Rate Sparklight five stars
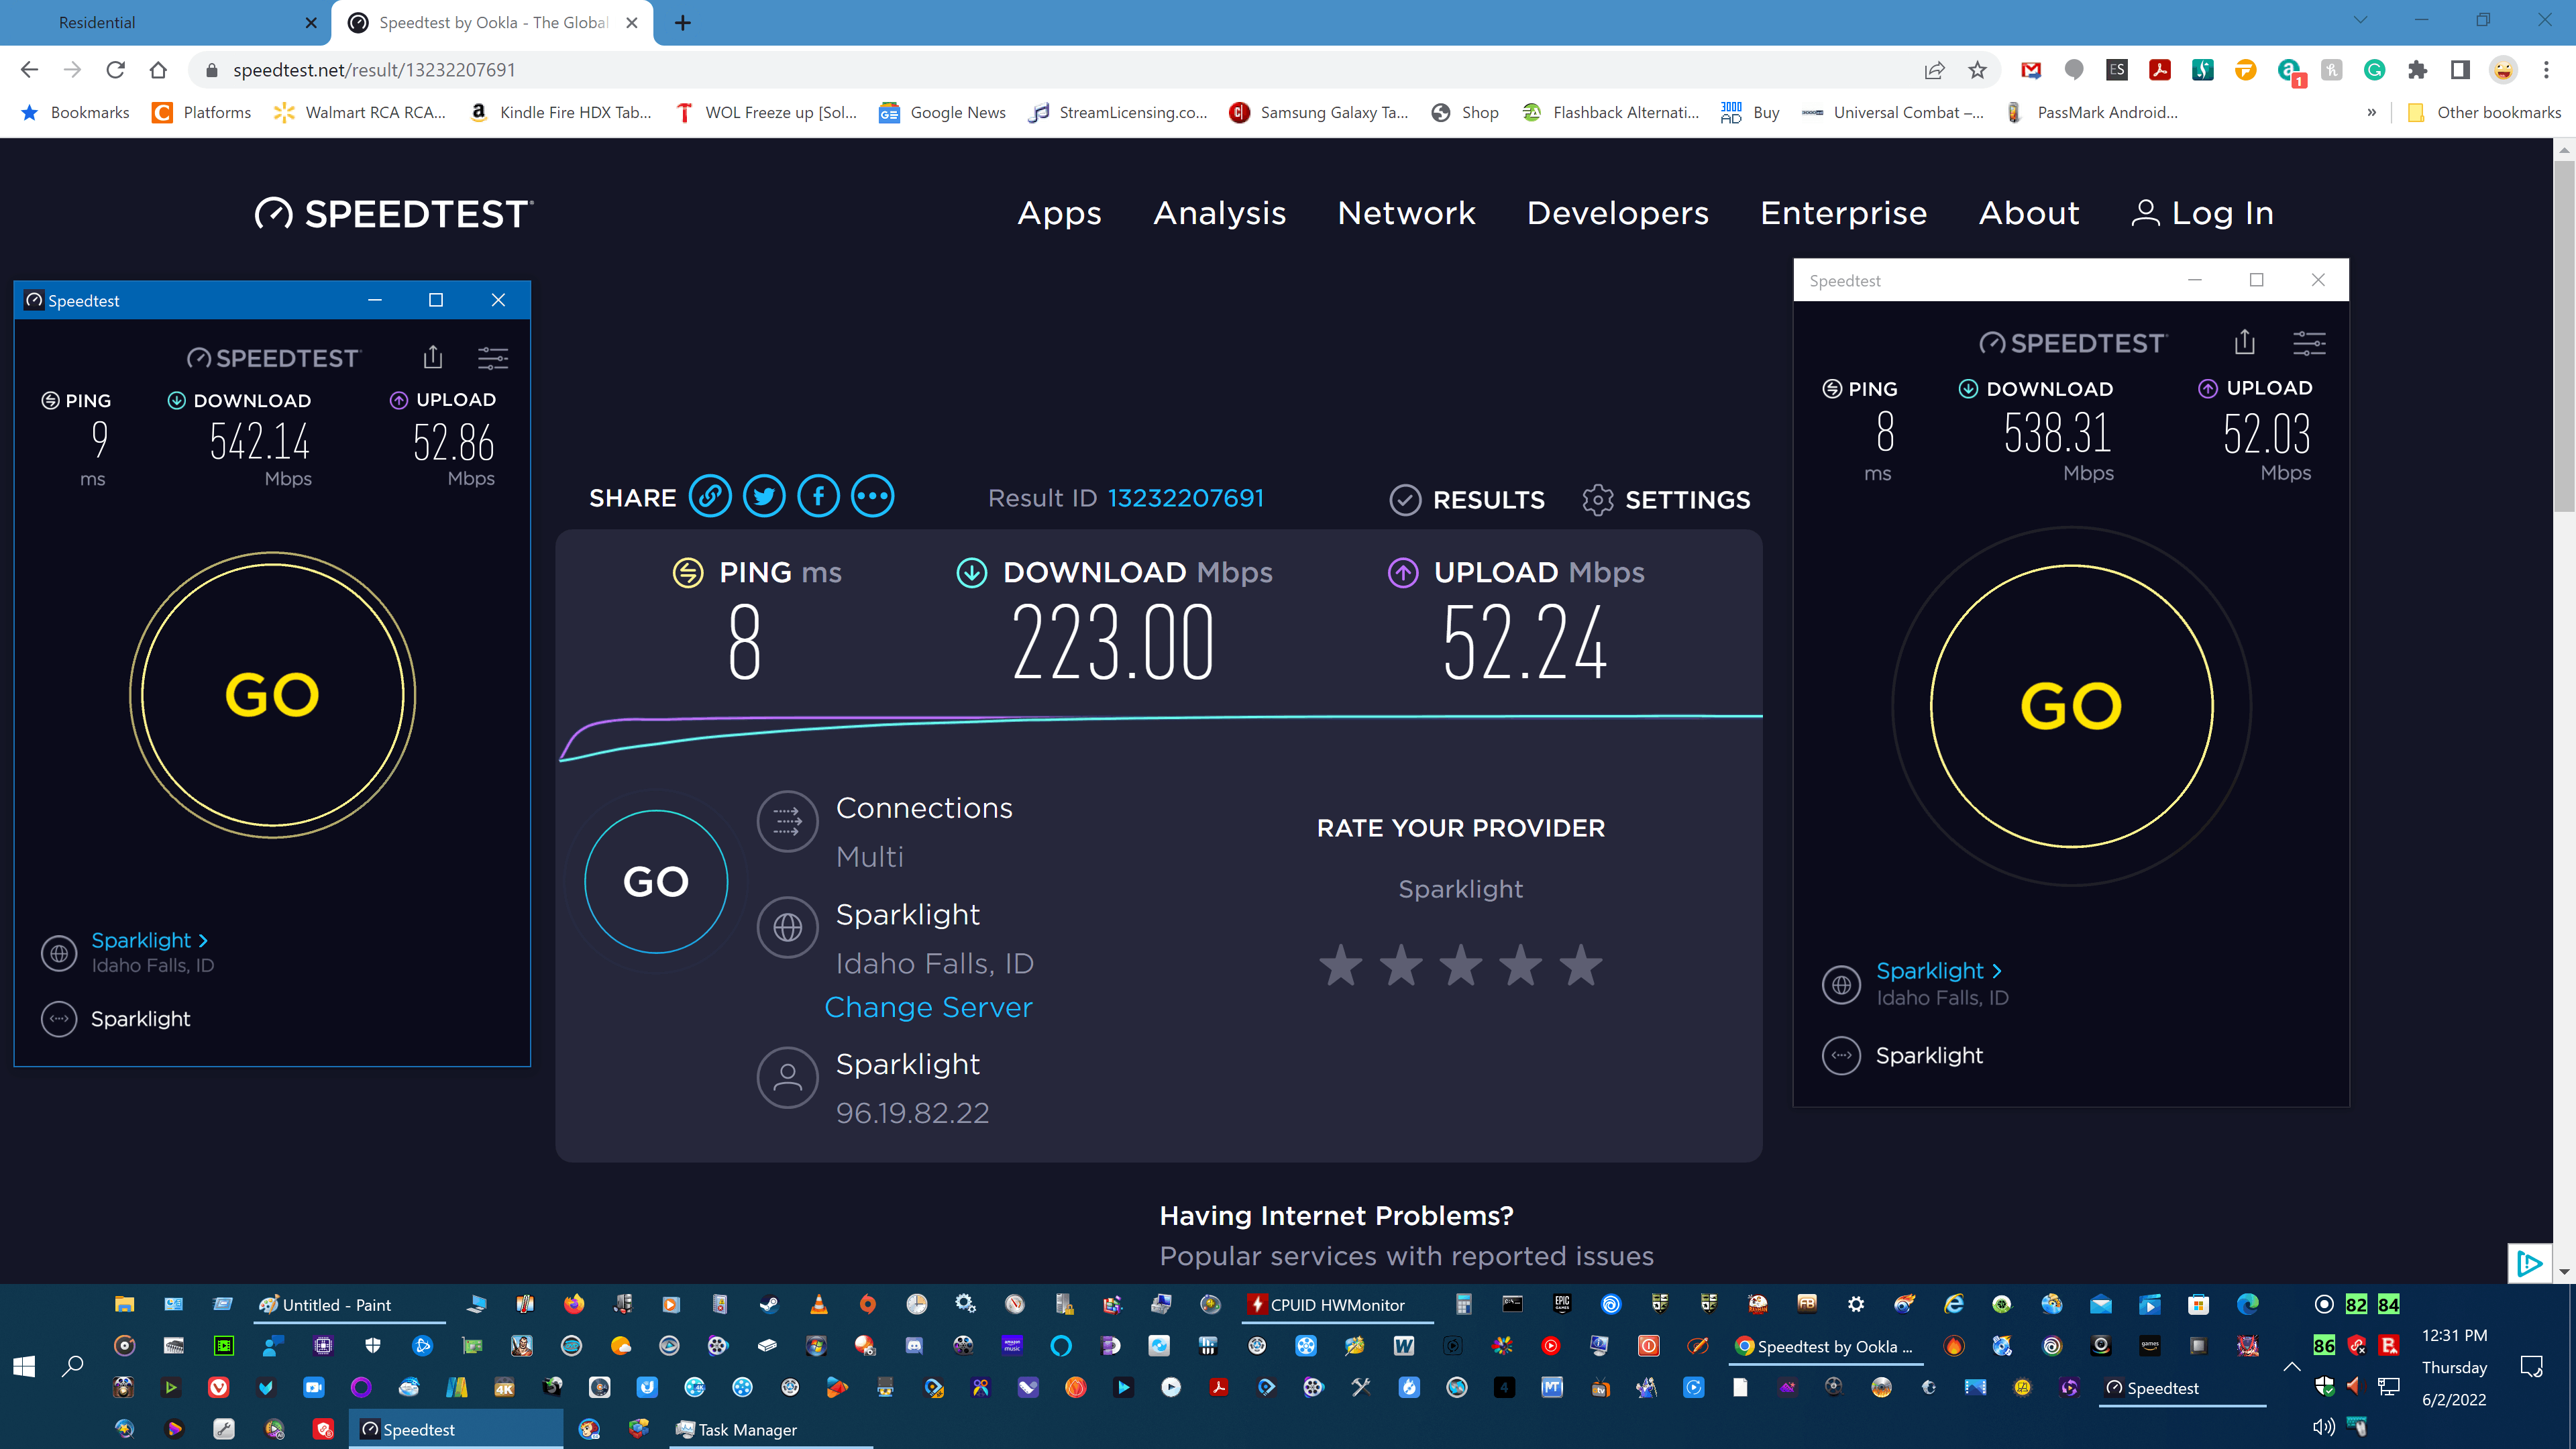 point(1581,966)
